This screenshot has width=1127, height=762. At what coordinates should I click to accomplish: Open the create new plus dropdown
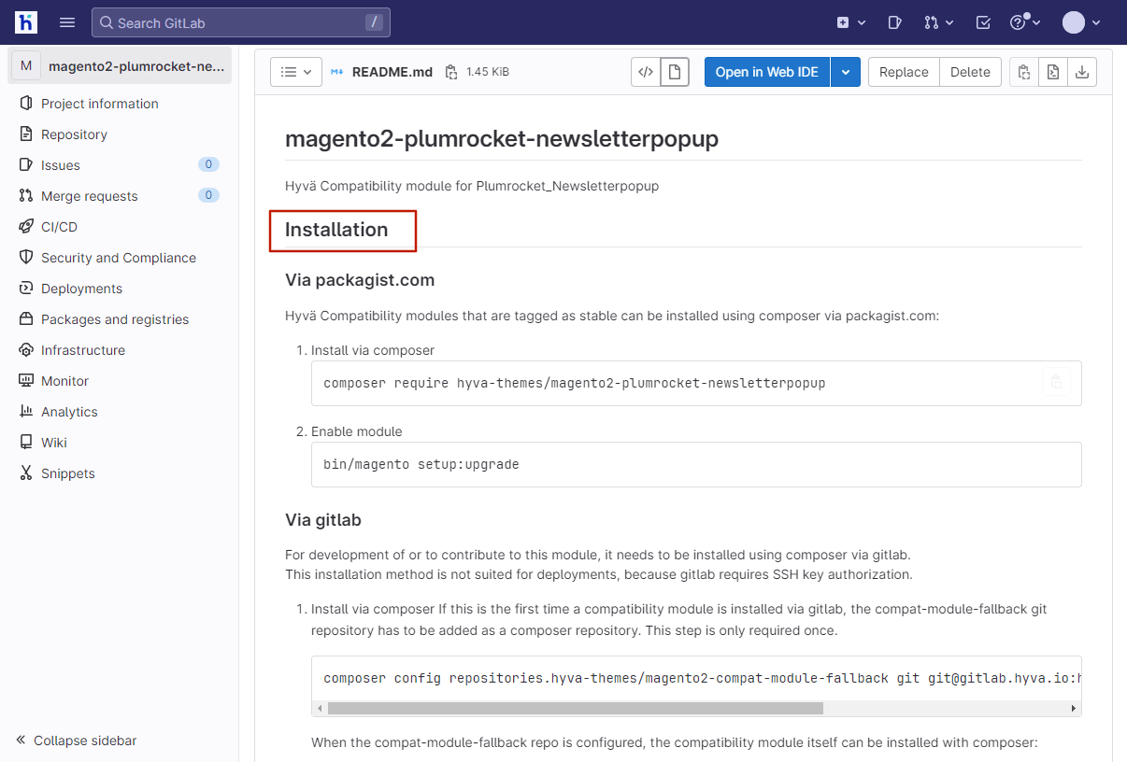(x=851, y=22)
